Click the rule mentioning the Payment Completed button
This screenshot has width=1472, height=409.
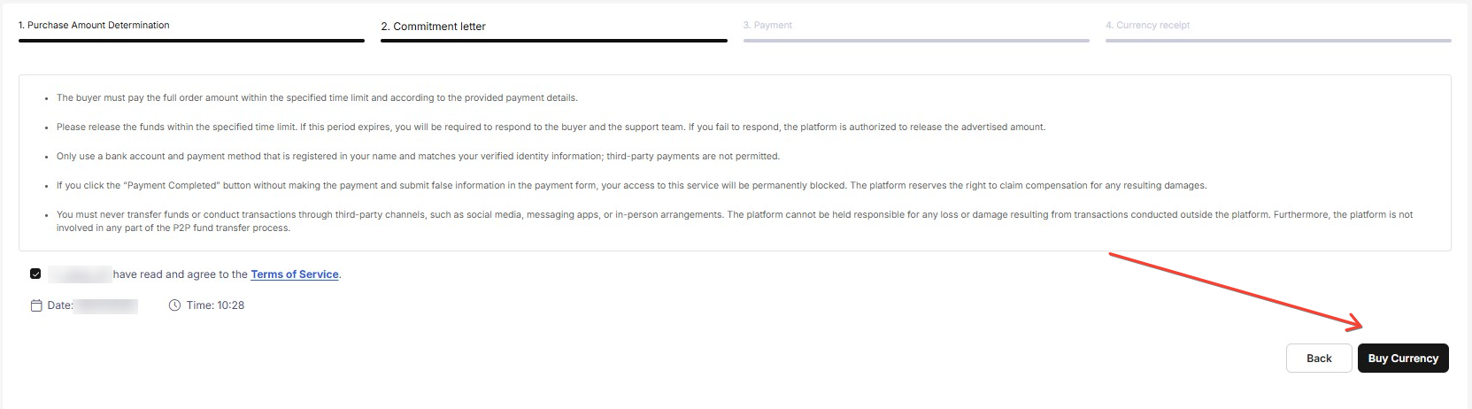coord(631,185)
